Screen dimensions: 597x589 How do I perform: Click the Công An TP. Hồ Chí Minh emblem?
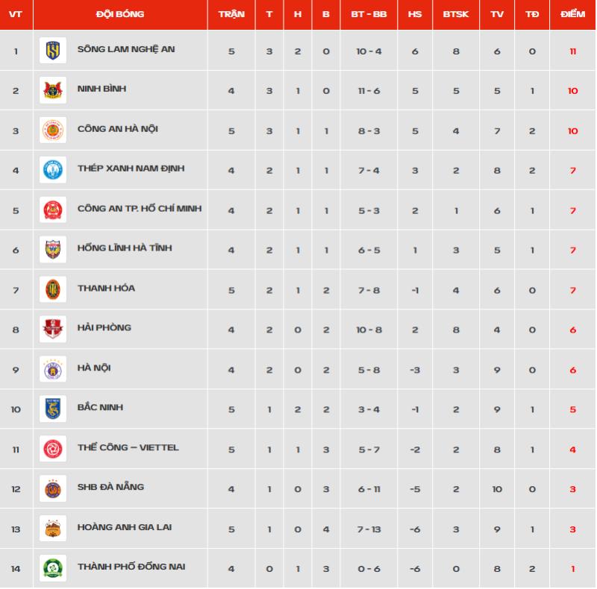pyautogui.click(x=53, y=210)
